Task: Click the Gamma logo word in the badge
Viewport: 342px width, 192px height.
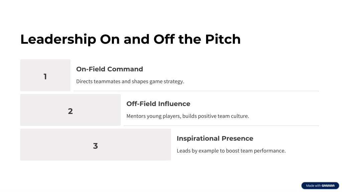Action: pos(328,186)
